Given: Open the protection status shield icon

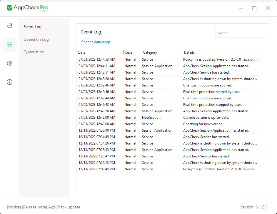Looking at the screenshot, I should (x=10, y=26).
